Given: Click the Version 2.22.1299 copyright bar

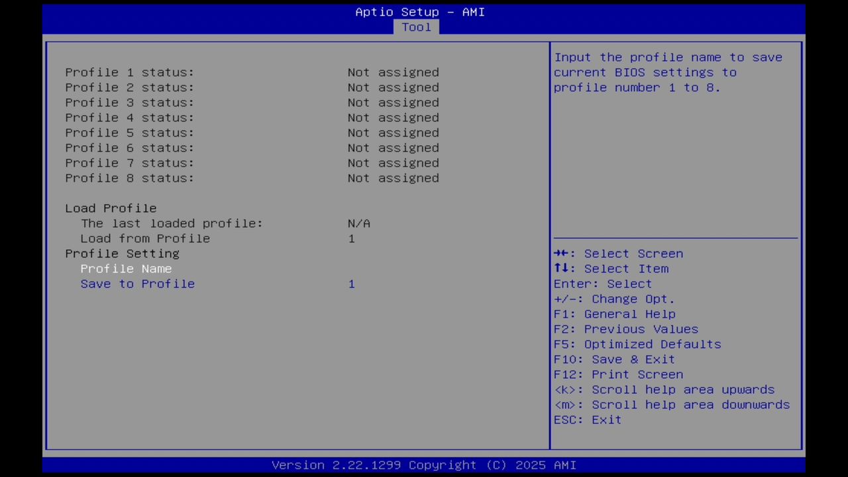Looking at the screenshot, I should point(424,464).
